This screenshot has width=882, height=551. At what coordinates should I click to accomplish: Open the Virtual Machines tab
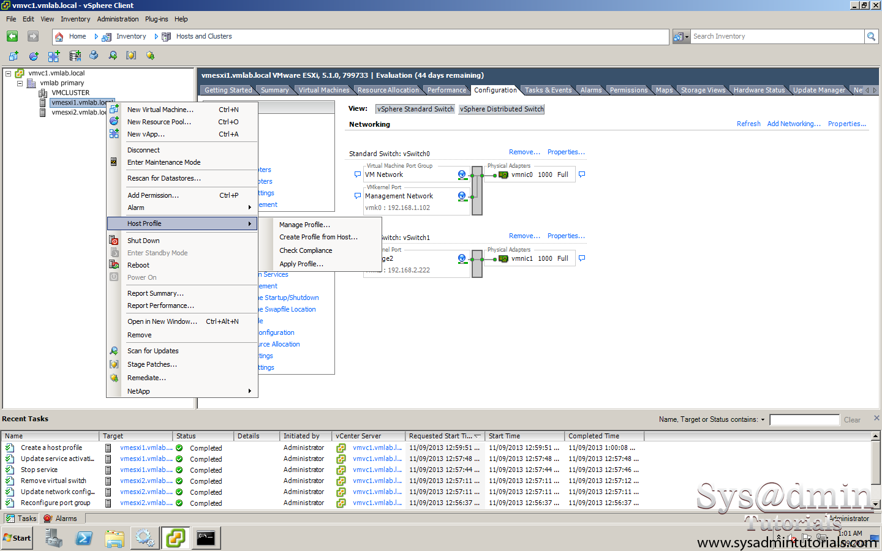[x=324, y=90]
